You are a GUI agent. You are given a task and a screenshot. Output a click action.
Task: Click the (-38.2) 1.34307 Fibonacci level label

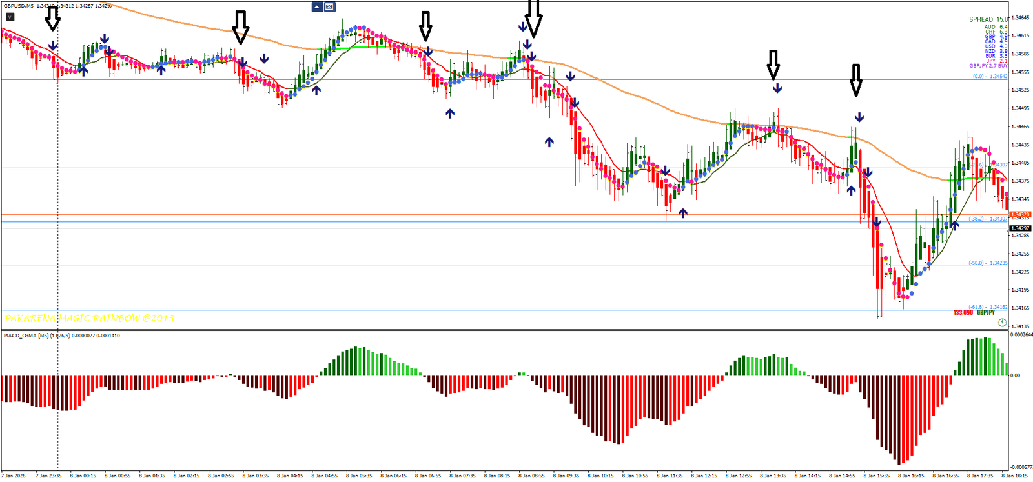(x=988, y=219)
